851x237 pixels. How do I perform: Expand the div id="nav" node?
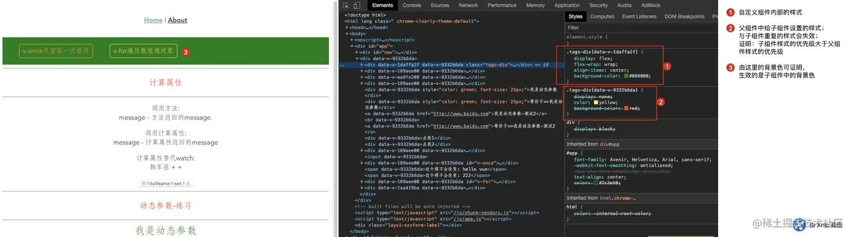[x=357, y=52]
